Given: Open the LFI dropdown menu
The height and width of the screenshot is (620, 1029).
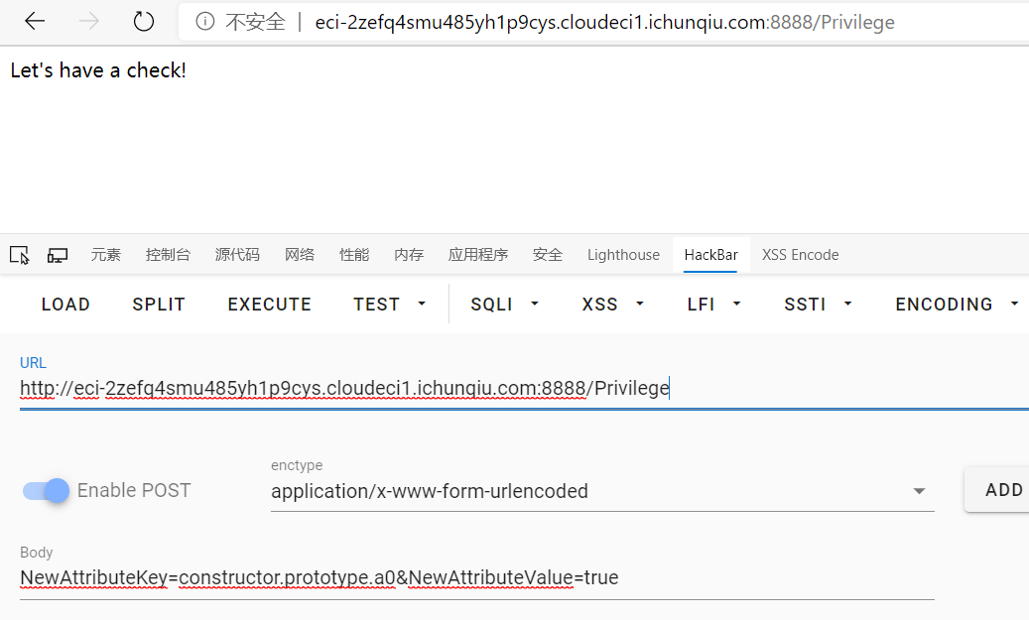Looking at the screenshot, I should pyautogui.click(x=713, y=305).
